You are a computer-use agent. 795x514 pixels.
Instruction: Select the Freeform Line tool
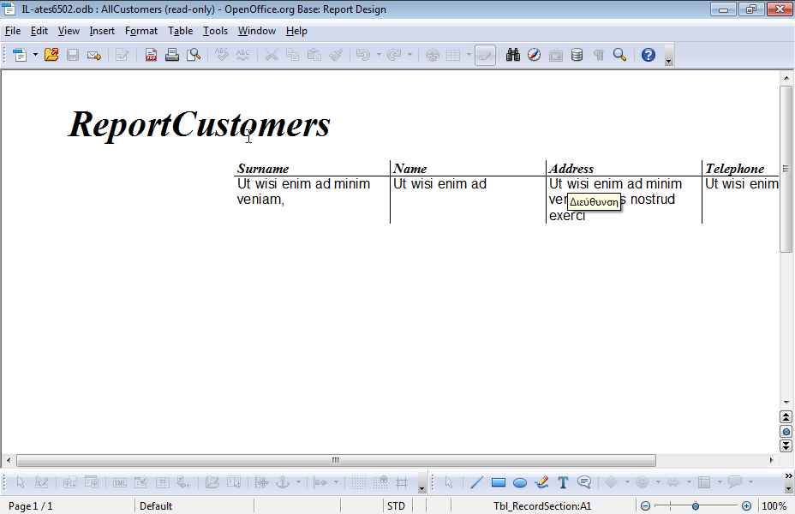tap(541, 482)
